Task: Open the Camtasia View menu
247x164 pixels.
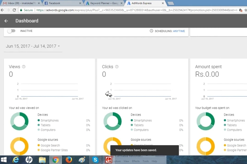Action: pos(126,161)
